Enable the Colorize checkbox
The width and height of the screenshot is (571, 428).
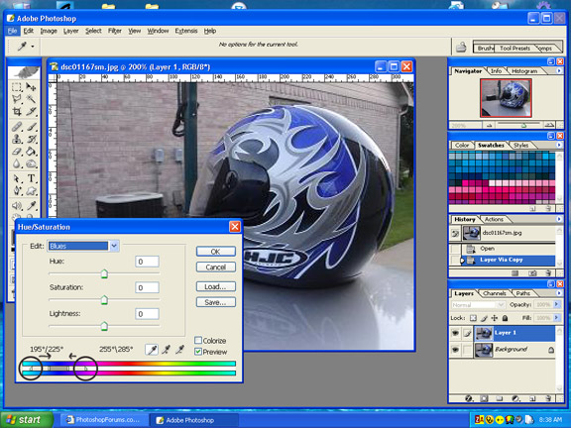click(198, 340)
